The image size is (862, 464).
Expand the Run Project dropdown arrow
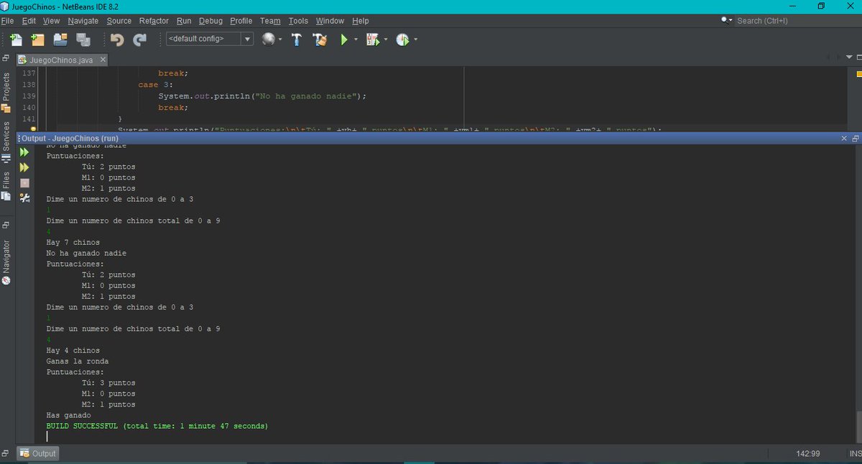[356, 40]
